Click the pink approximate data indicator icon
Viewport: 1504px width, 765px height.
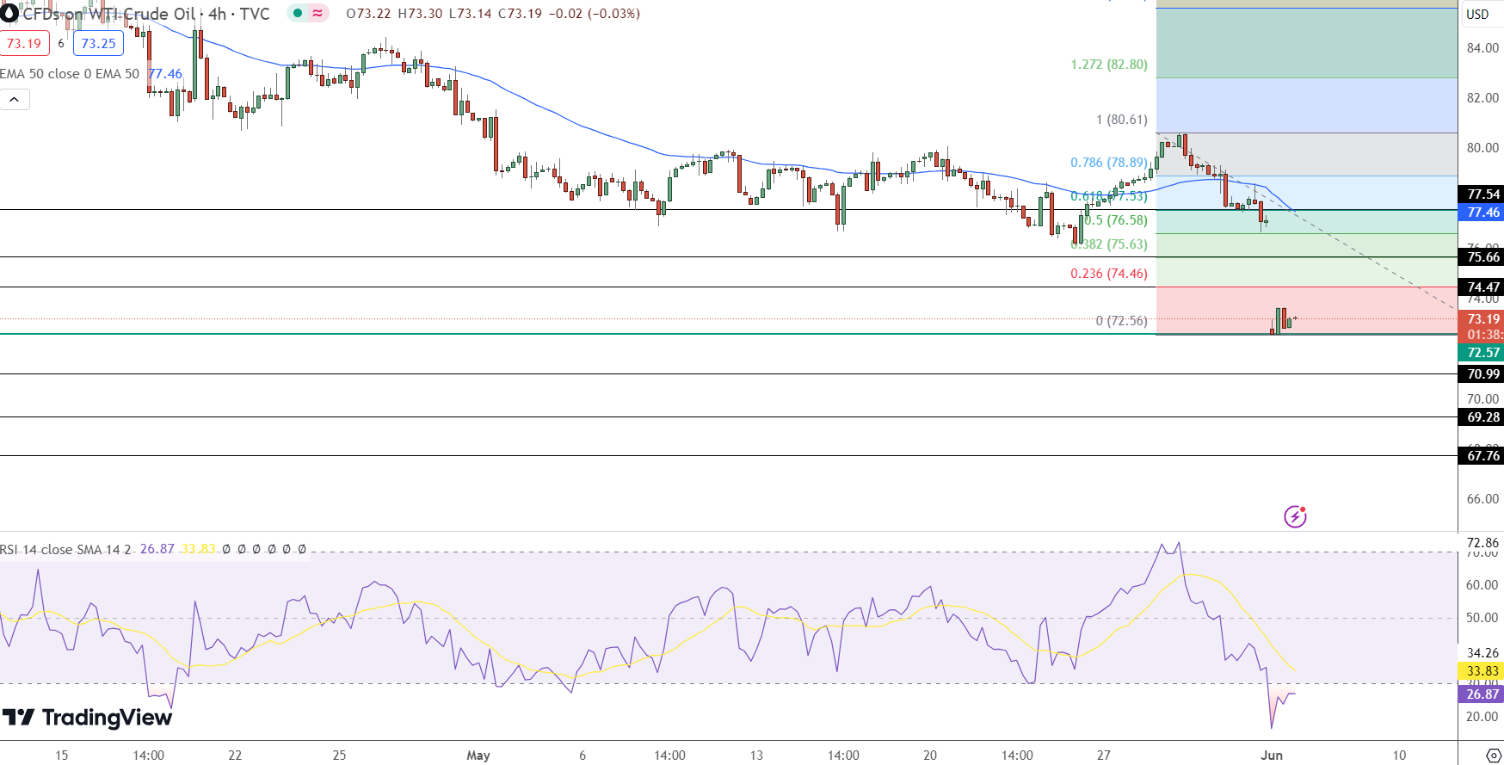coord(317,13)
